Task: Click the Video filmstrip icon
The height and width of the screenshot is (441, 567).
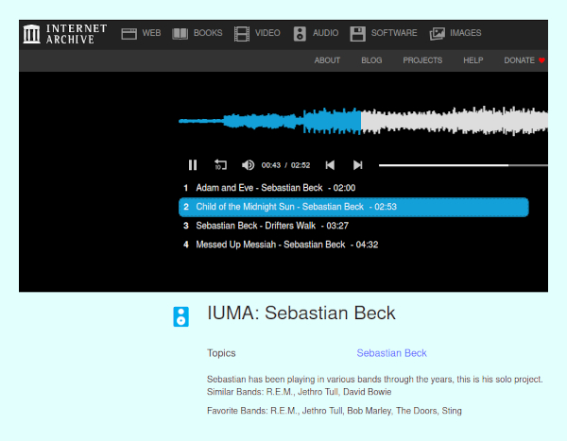Action: [x=242, y=34]
